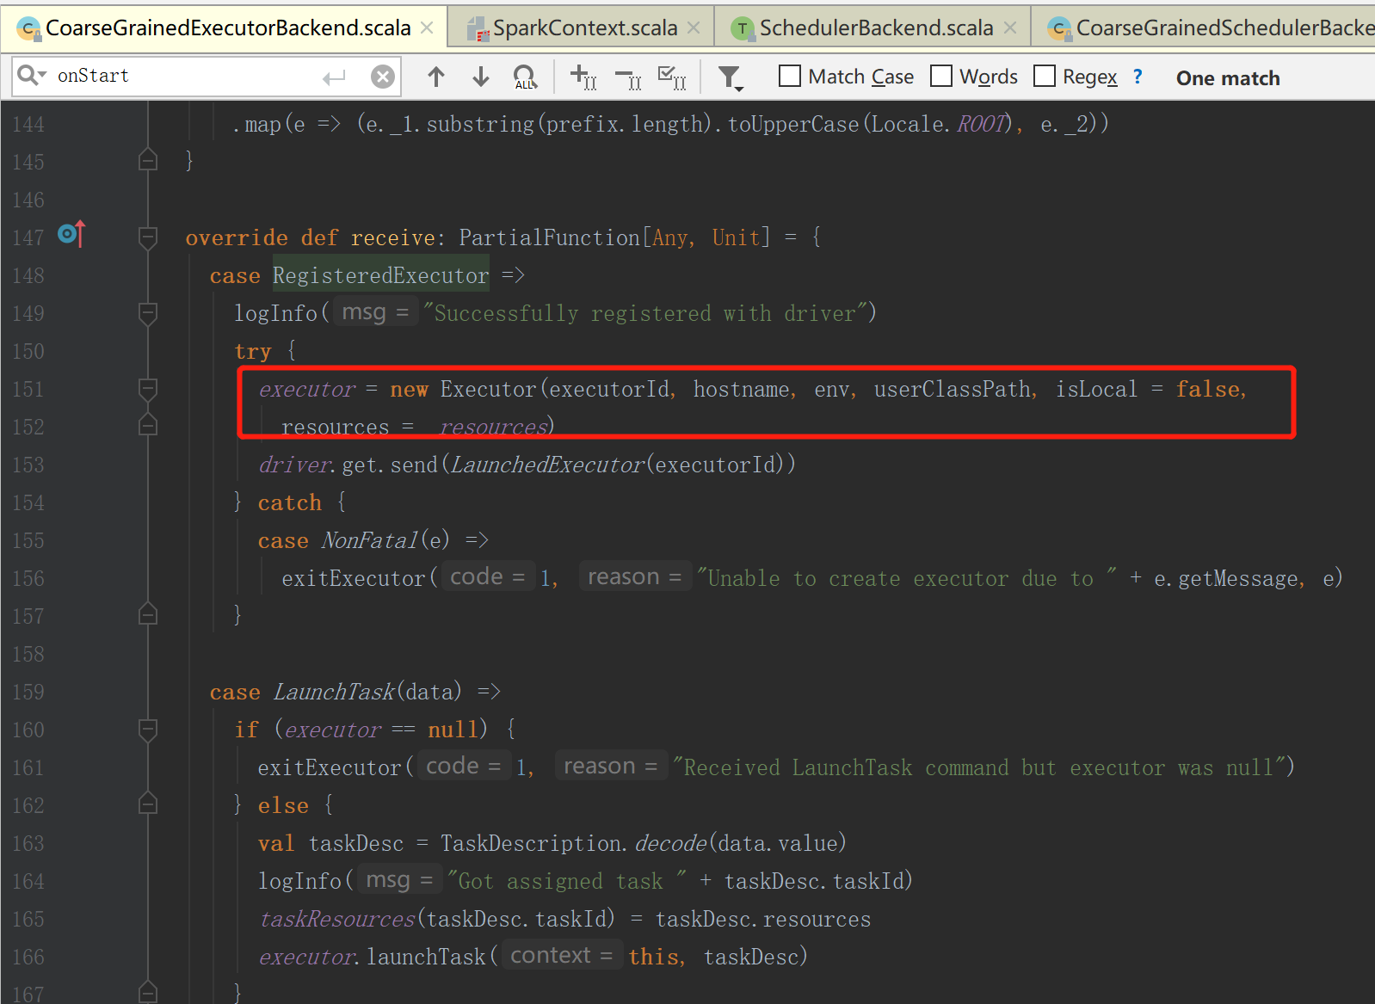Go to next search occurrence
The width and height of the screenshot is (1375, 1004).
(481, 77)
